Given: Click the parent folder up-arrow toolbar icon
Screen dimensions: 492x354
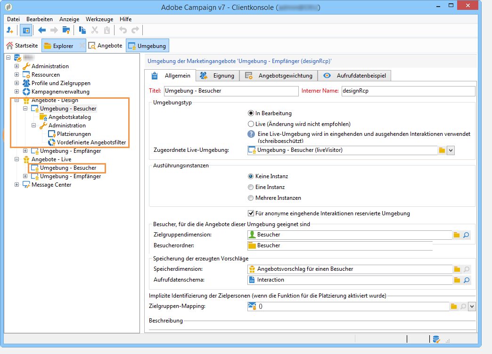Looking at the screenshot, I should pyautogui.click(x=66, y=30).
